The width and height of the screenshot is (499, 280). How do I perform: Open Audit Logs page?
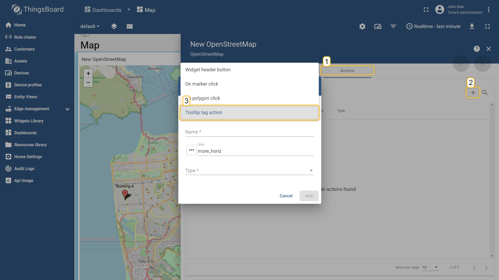[37, 169]
